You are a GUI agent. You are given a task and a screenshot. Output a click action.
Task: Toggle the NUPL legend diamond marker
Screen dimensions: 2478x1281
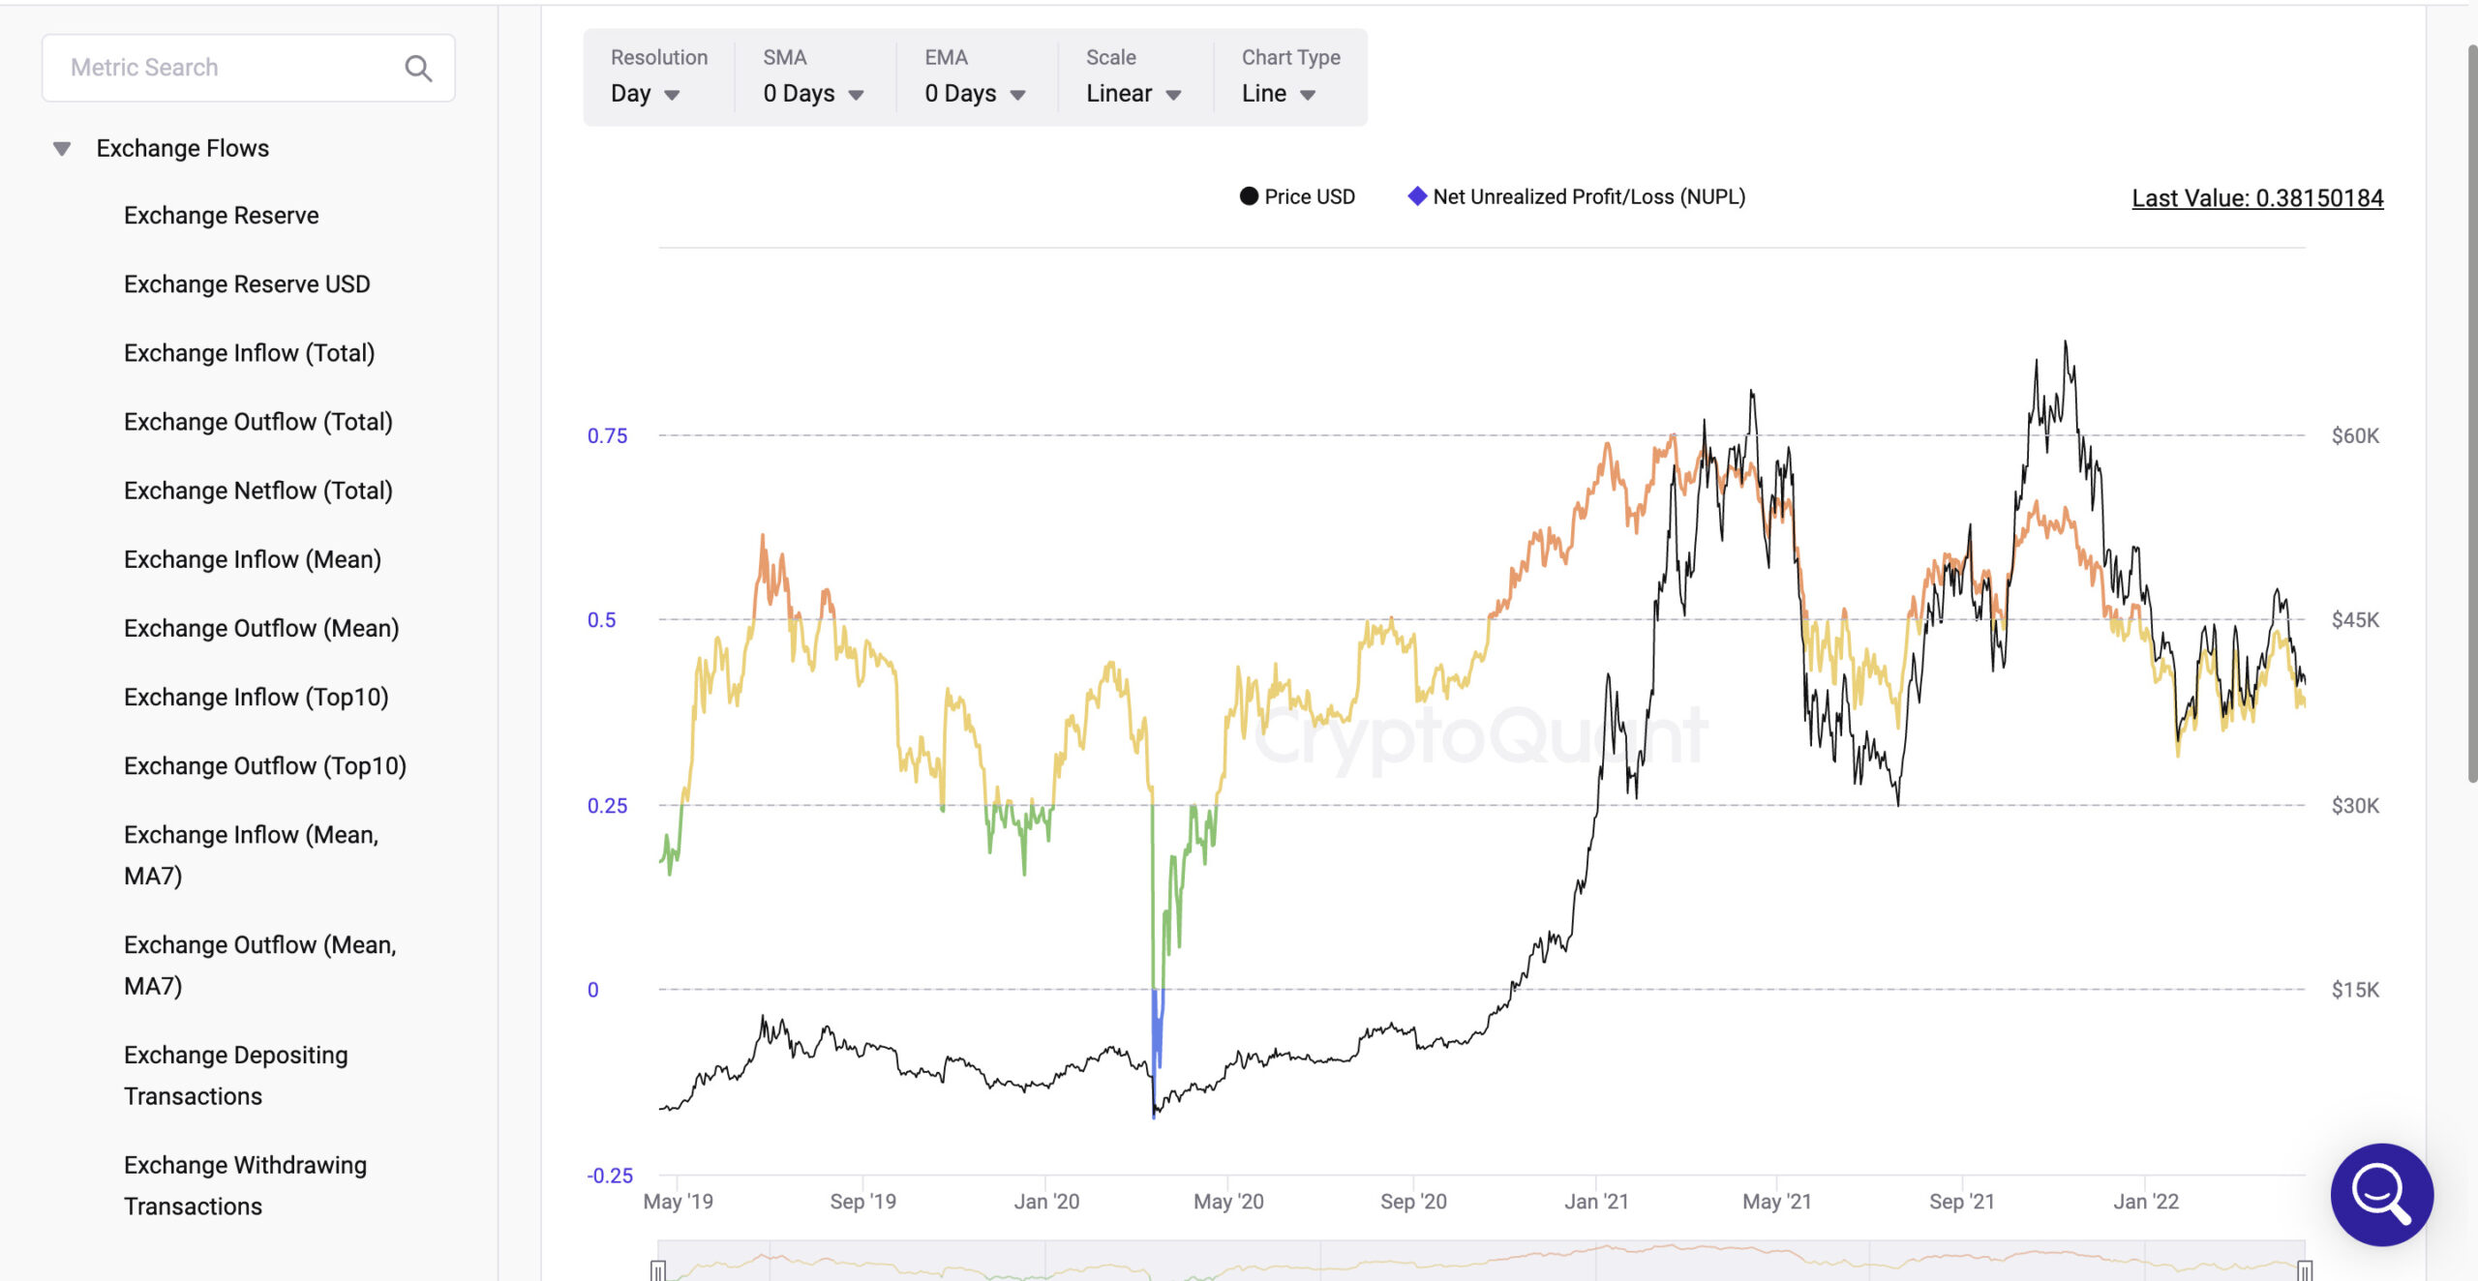pos(1417,196)
